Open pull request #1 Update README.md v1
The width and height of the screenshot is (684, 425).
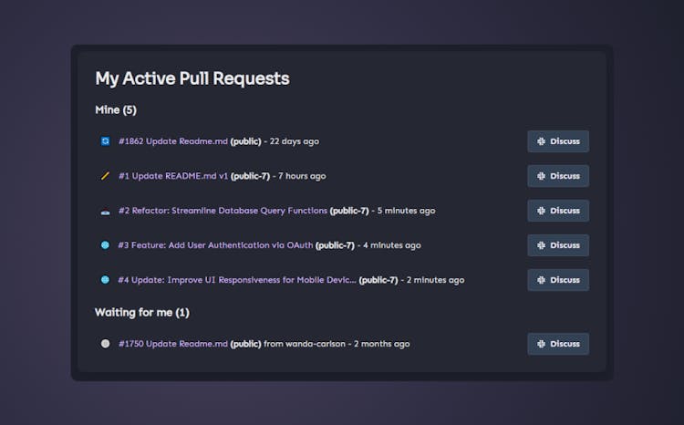coord(172,176)
